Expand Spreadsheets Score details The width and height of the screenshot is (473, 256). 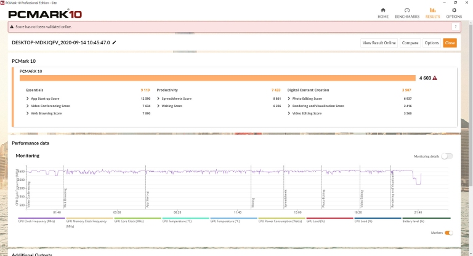click(x=158, y=98)
